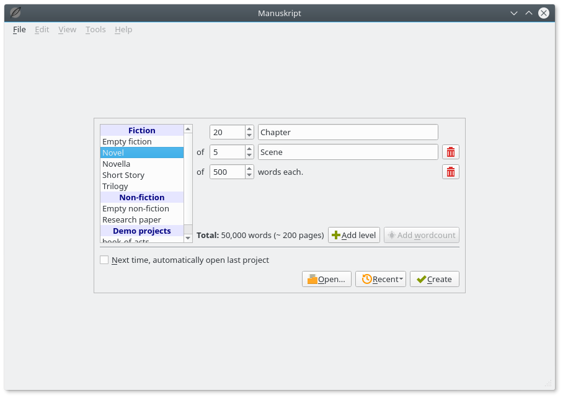Click the Scene name text field
The height and width of the screenshot is (398, 563).
point(347,152)
